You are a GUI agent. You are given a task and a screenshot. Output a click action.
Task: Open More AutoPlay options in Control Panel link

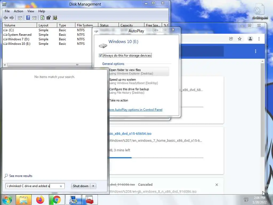(x=136, y=110)
